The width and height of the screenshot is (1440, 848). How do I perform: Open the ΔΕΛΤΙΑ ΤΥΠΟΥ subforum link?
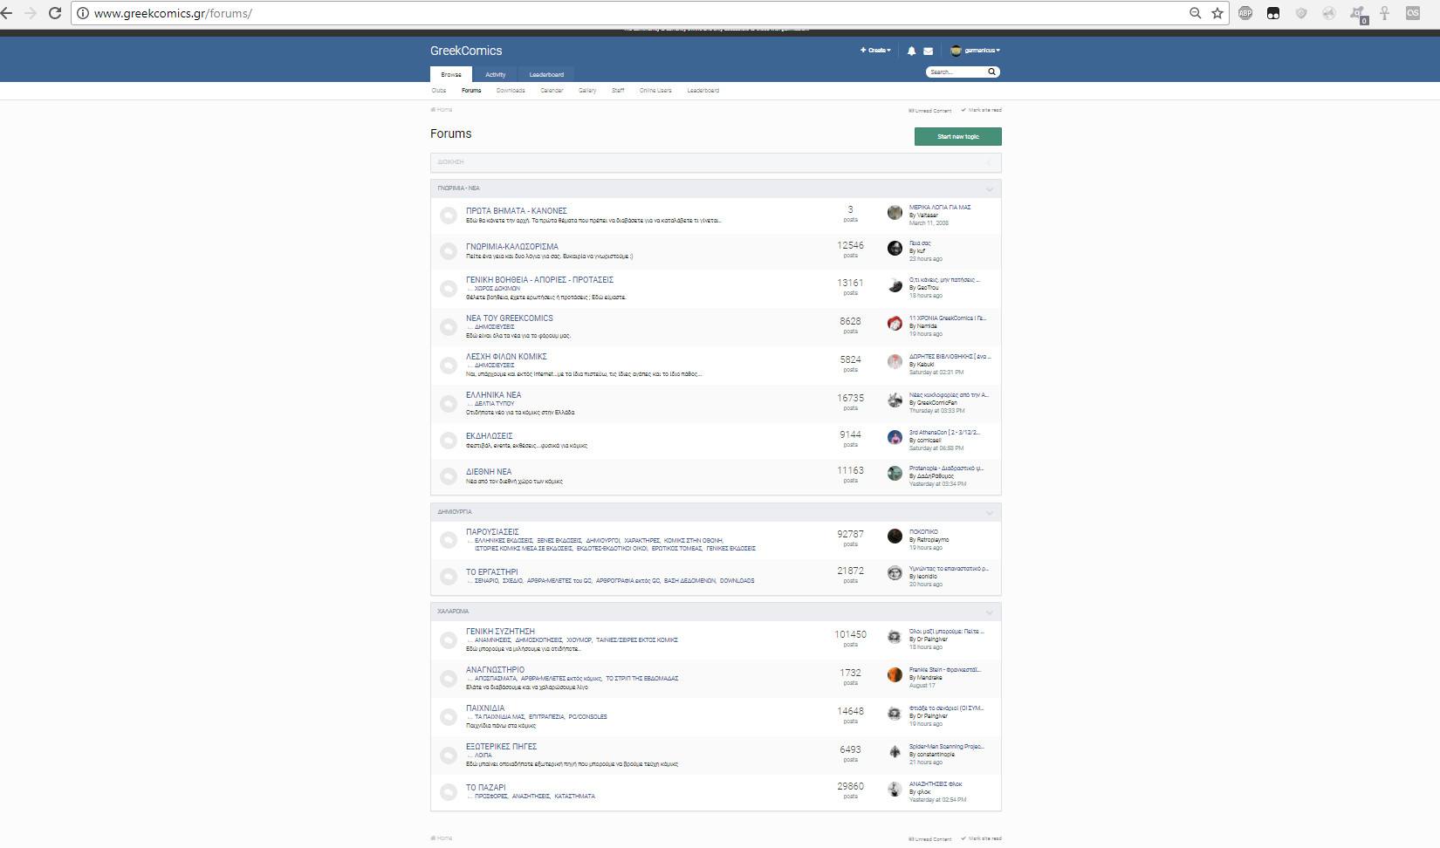click(494, 404)
